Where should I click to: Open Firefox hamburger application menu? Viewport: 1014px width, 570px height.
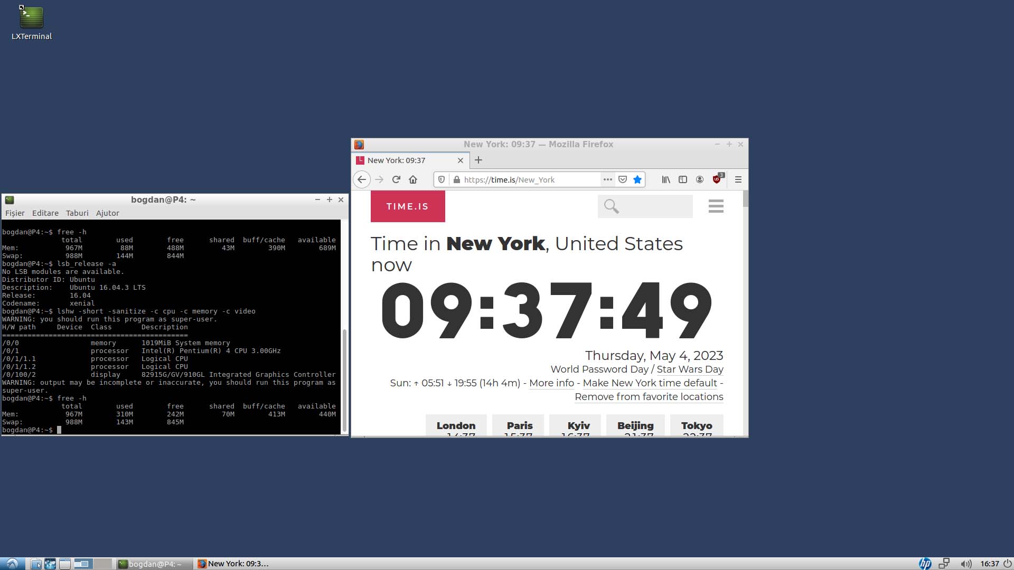(x=738, y=179)
